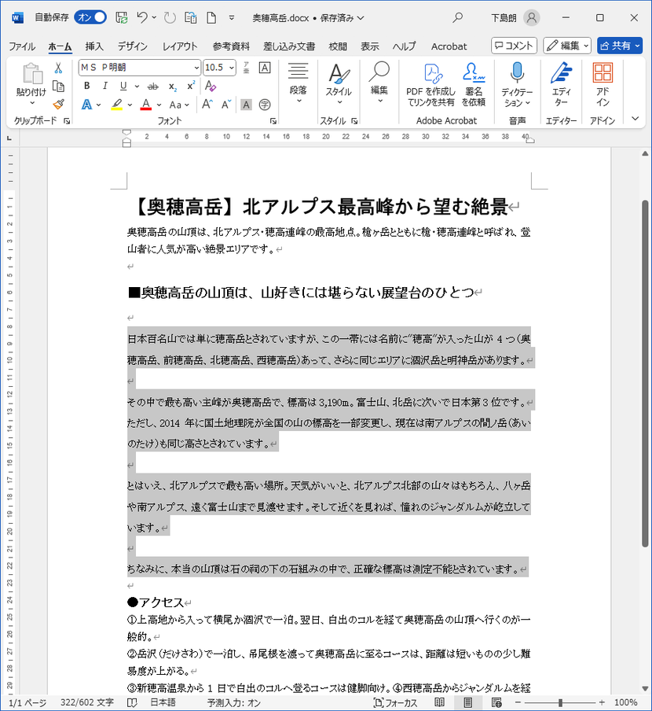Create PDF and share link
Image resolution: width=652 pixels, height=711 pixels.
[430, 85]
